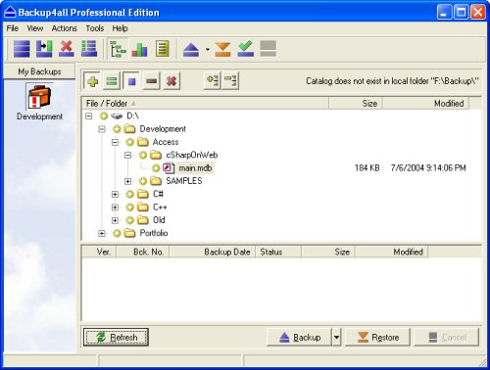The image size is (490, 370).
Task: Select the Old folder
Action: [159, 220]
